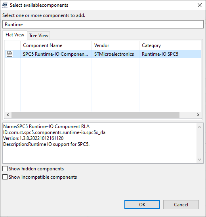Click the component list horizontal scrollbar thumb
206x217 pixels.
(95, 115)
